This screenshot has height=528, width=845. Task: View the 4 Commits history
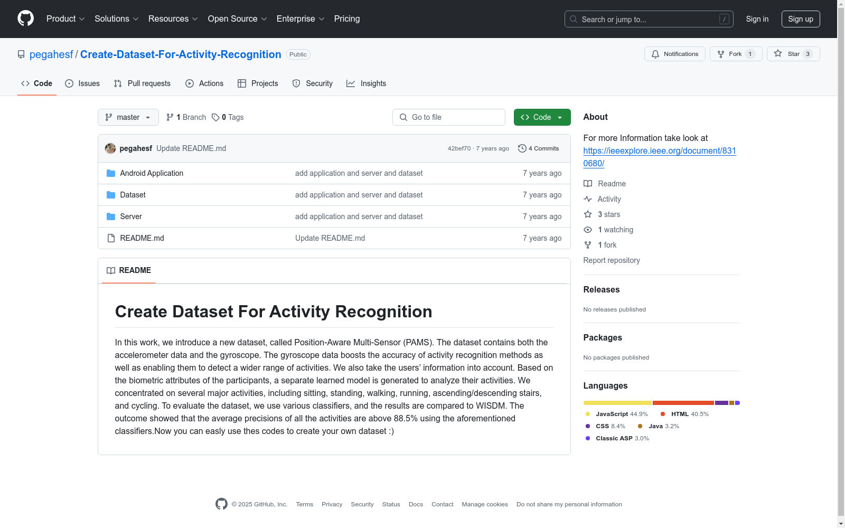pyautogui.click(x=539, y=148)
